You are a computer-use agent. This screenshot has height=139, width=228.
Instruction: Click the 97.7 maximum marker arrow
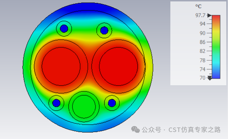click(x=209, y=15)
